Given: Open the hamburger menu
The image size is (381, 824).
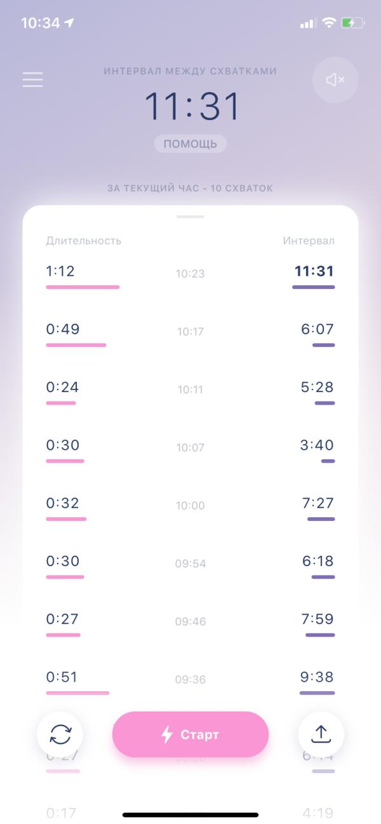Looking at the screenshot, I should [32, 79].
